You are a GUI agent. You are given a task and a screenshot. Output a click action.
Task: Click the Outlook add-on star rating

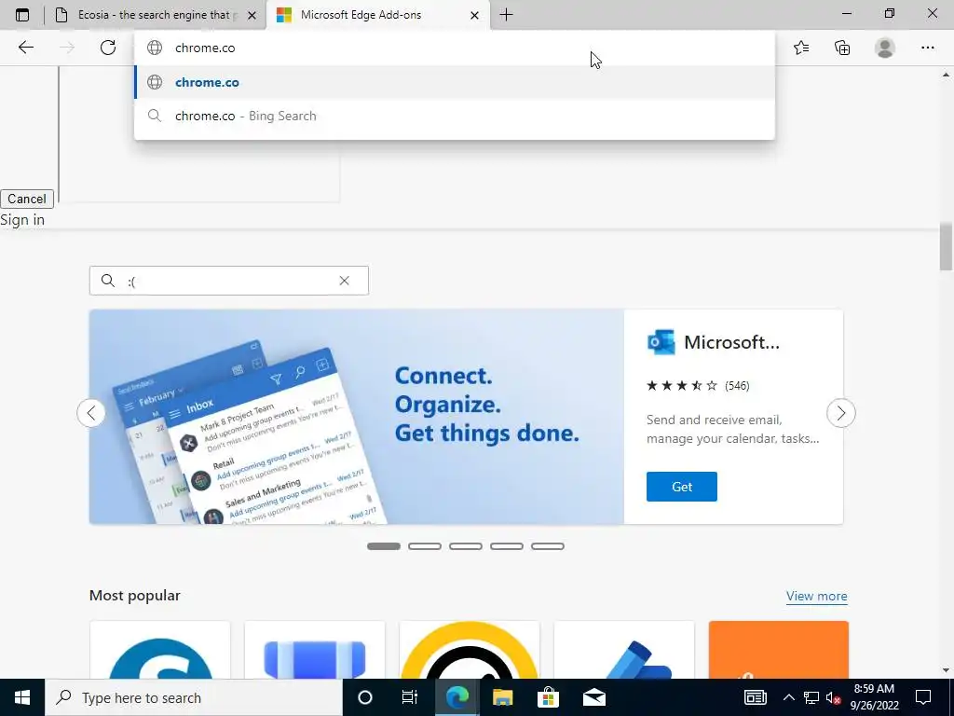pos(681,385)
